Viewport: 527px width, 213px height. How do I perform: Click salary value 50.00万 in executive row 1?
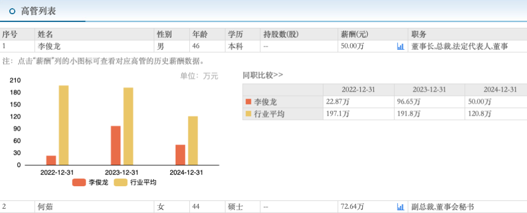(352, 47)
